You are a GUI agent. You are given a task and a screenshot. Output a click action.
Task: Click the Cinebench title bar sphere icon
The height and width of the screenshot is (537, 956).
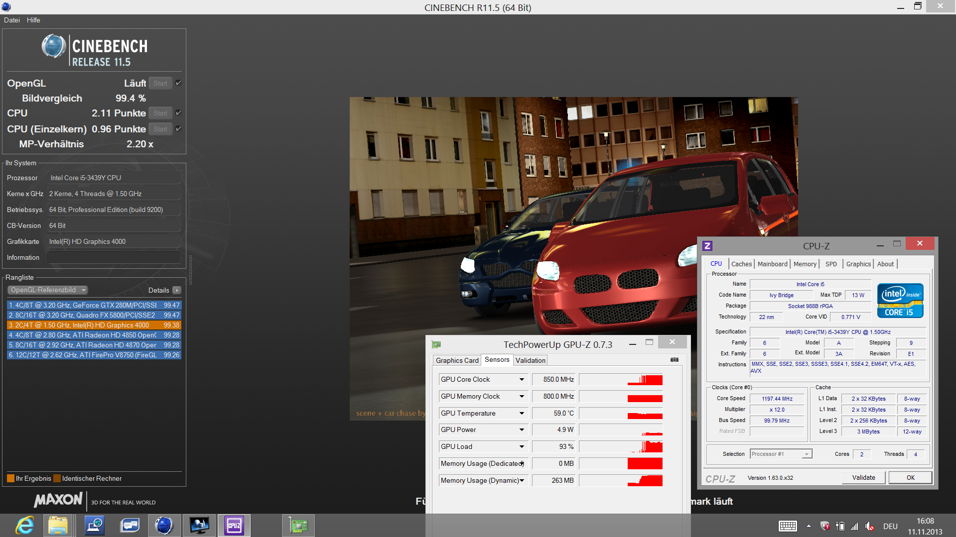pyautogui.click(x=6, y=7)
